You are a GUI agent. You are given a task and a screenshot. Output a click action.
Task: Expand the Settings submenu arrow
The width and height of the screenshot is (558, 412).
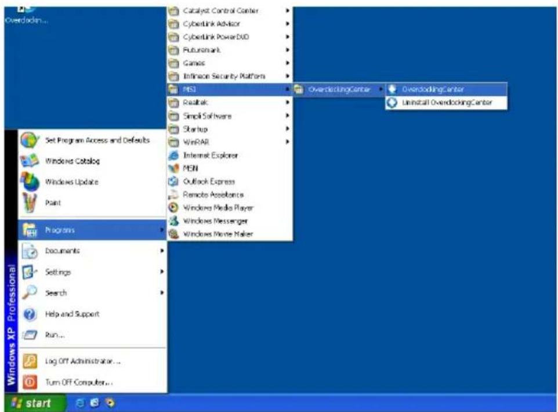(162, 272)
